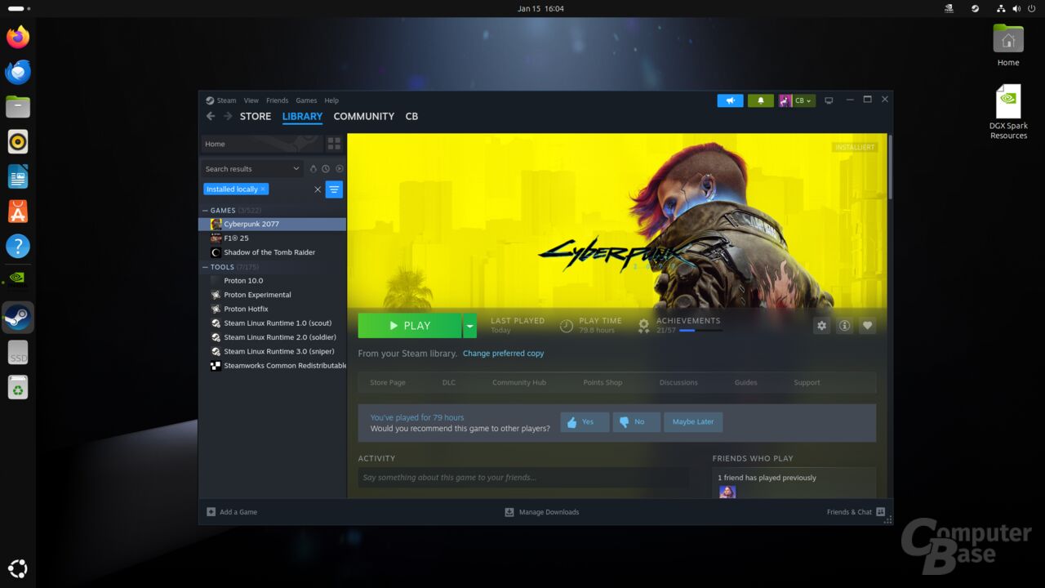Click the achievements progress bar
The height and width of the screenshot is (588, 1045).
coord(700,331)
